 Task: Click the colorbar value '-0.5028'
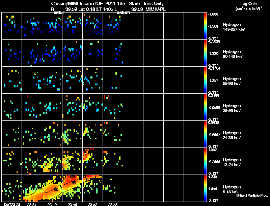[214, 41]
